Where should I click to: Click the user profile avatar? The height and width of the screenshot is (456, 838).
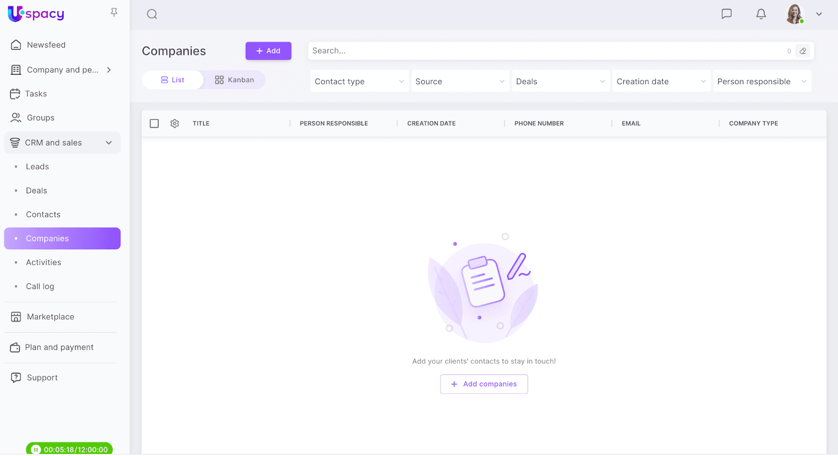795,14
